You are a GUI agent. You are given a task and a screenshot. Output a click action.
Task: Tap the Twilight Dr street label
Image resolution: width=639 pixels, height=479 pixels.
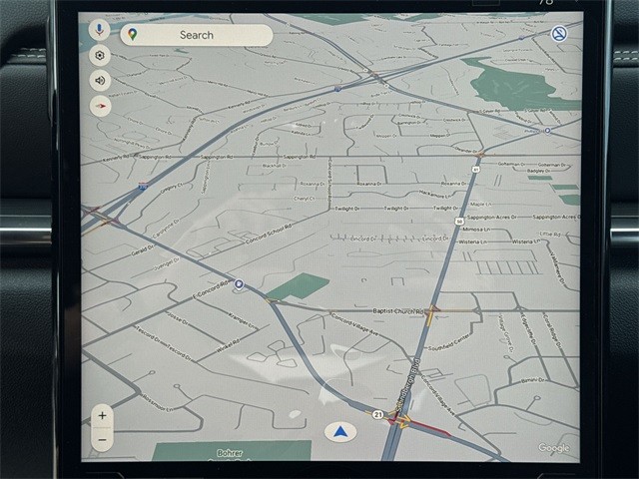(x=347, y=209)
